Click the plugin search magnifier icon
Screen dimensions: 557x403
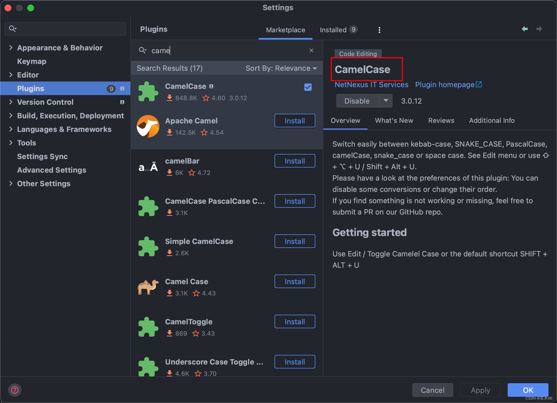point(142,51)
